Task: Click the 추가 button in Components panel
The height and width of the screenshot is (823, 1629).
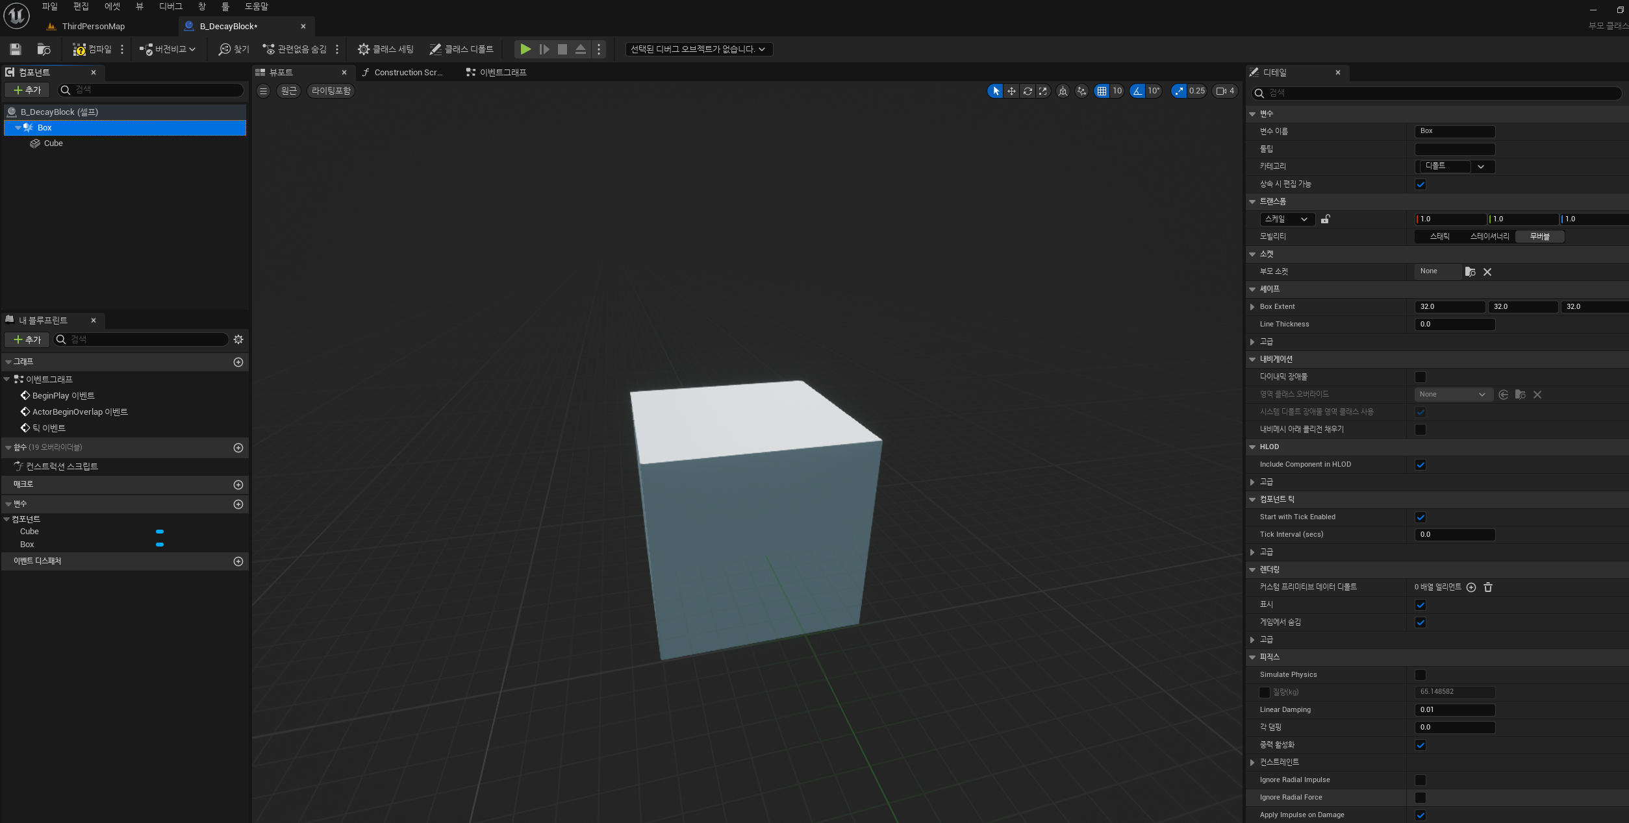Action: 27,90
